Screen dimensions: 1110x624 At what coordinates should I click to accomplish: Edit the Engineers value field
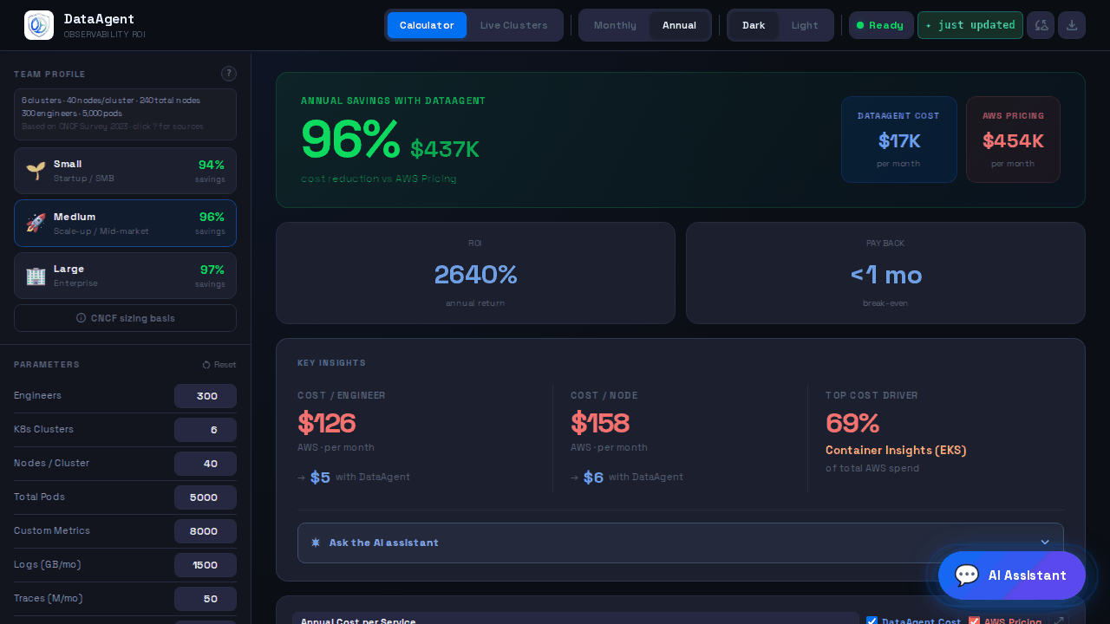(206, 396)
